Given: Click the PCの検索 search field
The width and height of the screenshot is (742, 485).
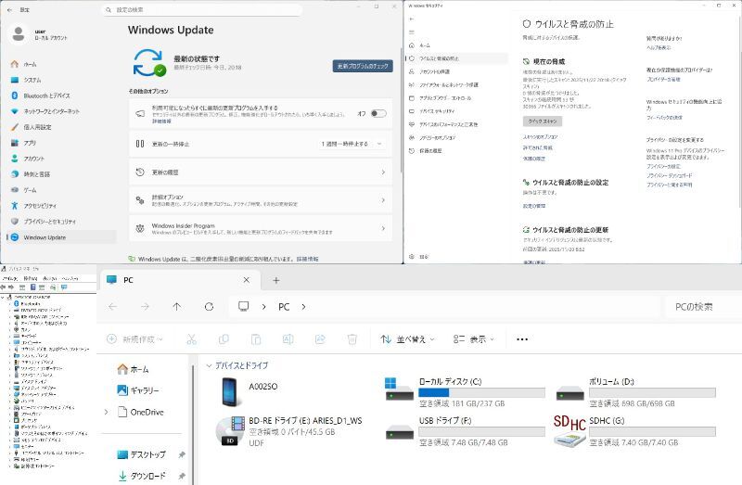Looking at the screenshot, I should [702, 307].
